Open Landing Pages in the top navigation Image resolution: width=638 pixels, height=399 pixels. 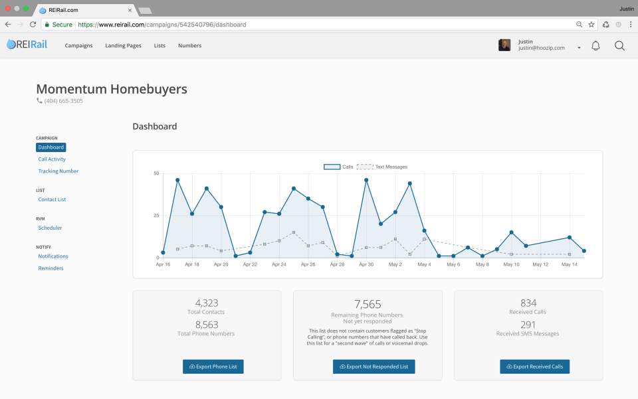[123, 46]
